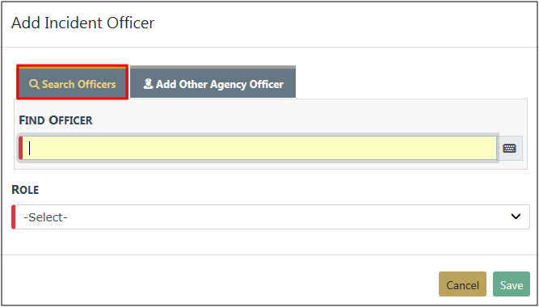539x307 pixels.
Task: Click the red required marker on the Role field
Action: coord(14,217)
